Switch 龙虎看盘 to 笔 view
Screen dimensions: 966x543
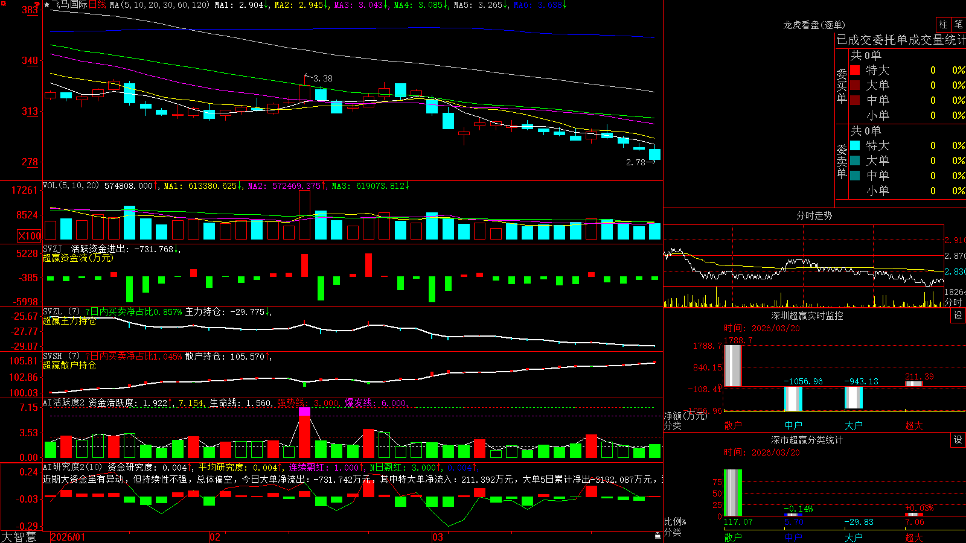click(x=959, y=24)
